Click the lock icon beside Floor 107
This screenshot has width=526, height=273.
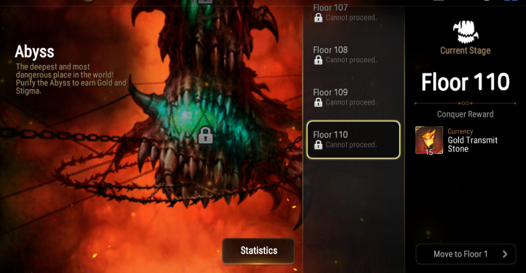pyautogui.click(x=318, y=18)
